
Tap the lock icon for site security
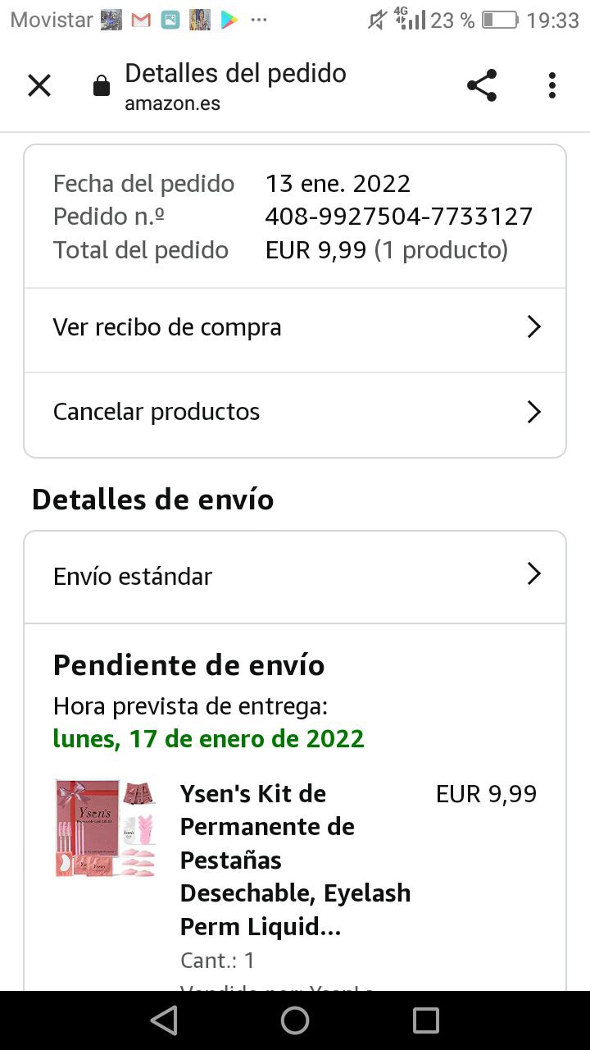102,86
